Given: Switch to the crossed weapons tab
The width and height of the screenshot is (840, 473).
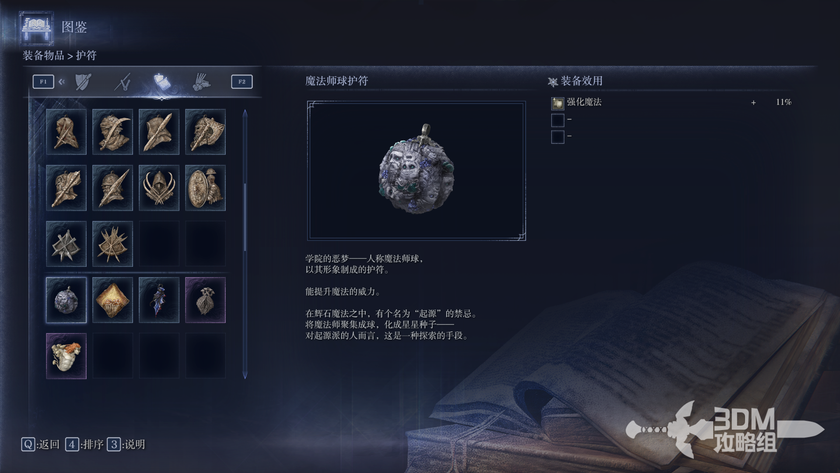Looking at the screenshot, I should click(122, 82).
